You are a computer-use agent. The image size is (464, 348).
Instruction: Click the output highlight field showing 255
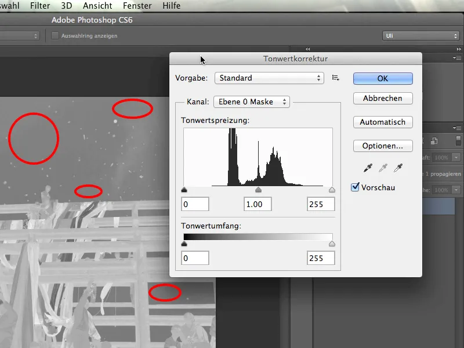(321, 258)
